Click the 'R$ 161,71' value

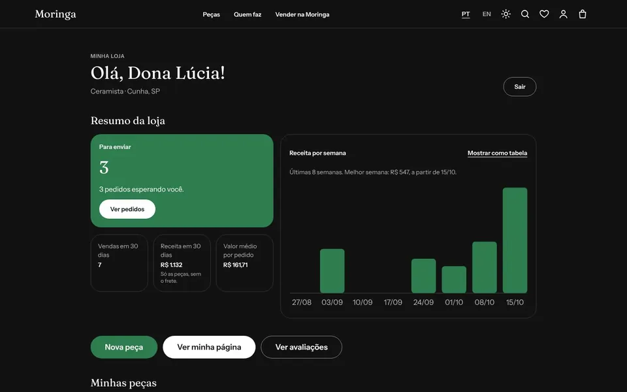coord(235,265)
